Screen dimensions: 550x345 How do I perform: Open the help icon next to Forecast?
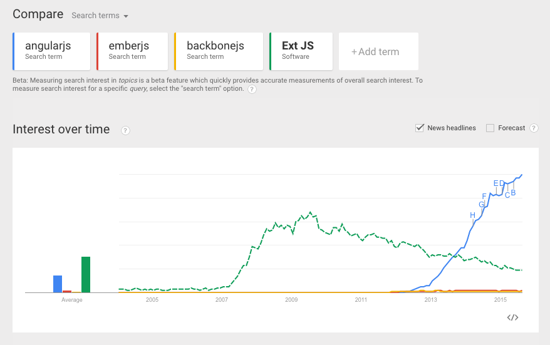coord(534,128)
